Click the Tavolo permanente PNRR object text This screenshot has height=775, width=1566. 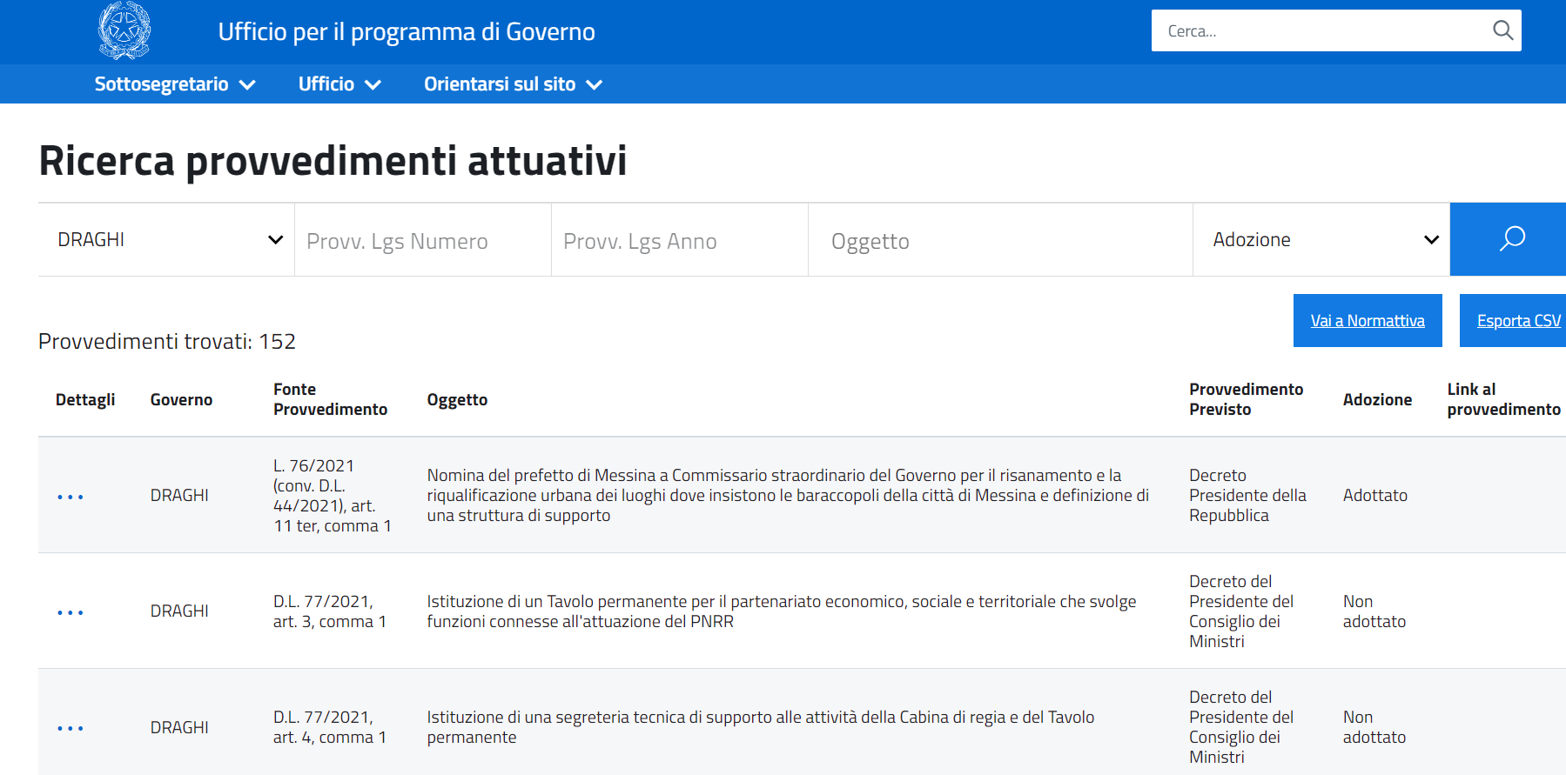[x=781, y=611]
